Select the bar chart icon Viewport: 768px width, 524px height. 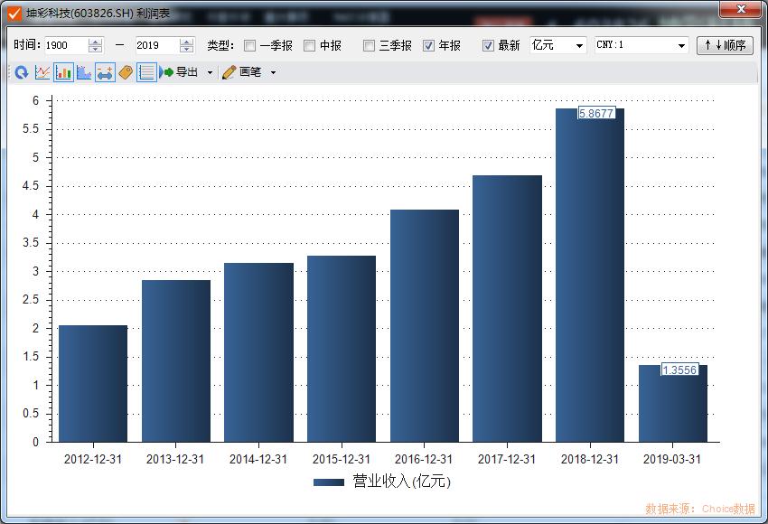(x=63, y=72)
